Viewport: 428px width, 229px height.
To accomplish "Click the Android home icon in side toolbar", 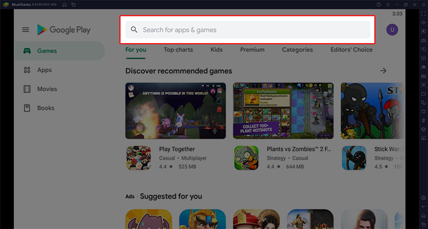I will click(423, 216).
